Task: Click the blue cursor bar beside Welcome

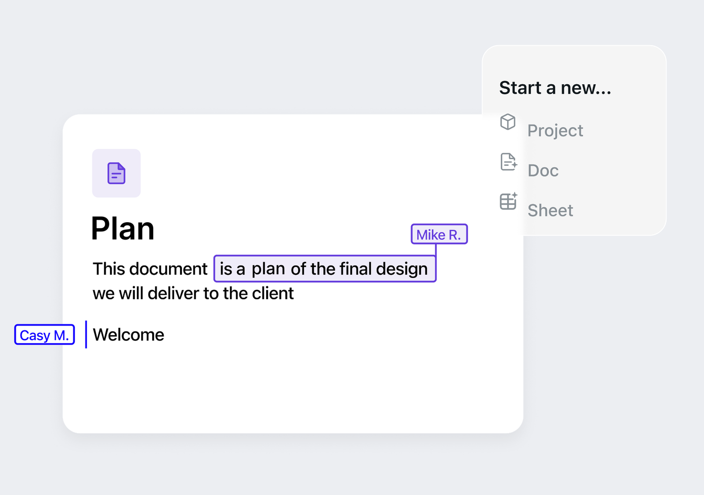Action: tap(86, 334)
